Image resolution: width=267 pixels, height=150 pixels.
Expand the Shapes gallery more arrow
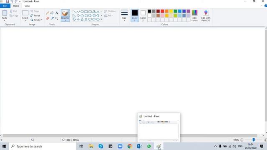point(101,20)
